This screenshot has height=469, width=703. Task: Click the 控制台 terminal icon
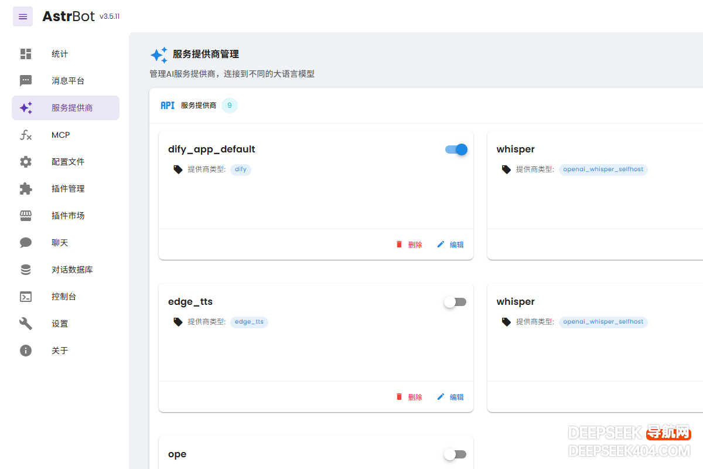(26, 297)
